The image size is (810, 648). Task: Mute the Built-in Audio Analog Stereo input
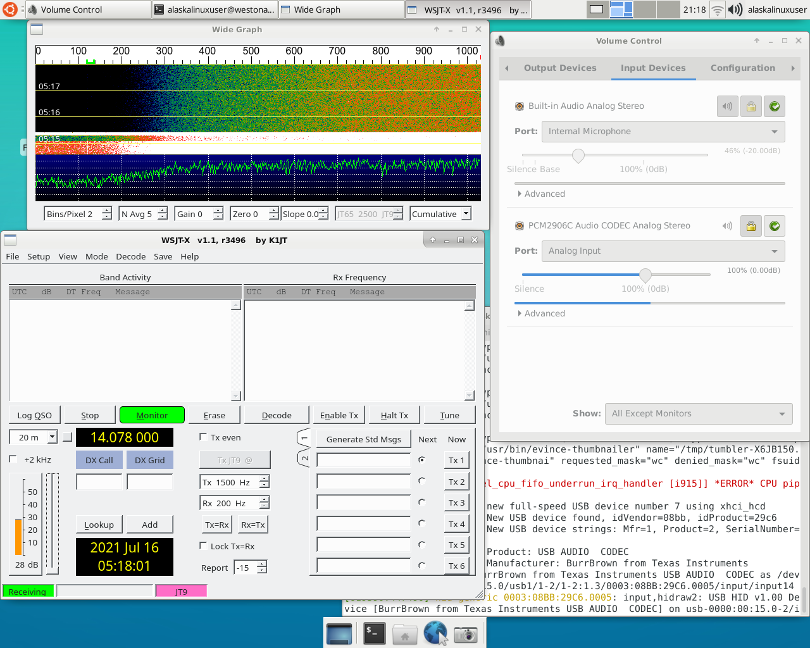[x=727, y=106]
